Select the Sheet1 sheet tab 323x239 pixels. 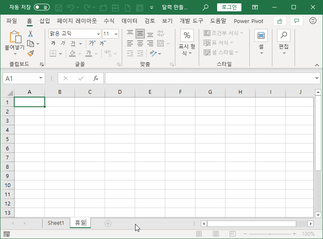(x=56, y=223)
